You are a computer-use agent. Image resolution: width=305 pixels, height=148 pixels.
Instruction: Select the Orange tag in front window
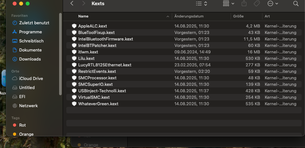tap(26, 134)
